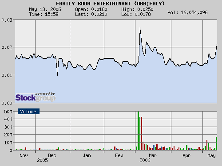The image size is (222, 166).
Task: Click the 10M volume axis label
Action: coord(8,143)
